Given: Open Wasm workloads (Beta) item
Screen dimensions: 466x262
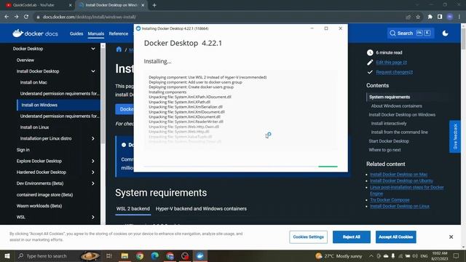Looking at the screenshot, I should pos(39,206).
